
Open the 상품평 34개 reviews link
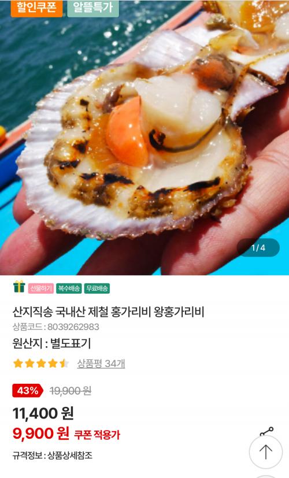(101, 364)
